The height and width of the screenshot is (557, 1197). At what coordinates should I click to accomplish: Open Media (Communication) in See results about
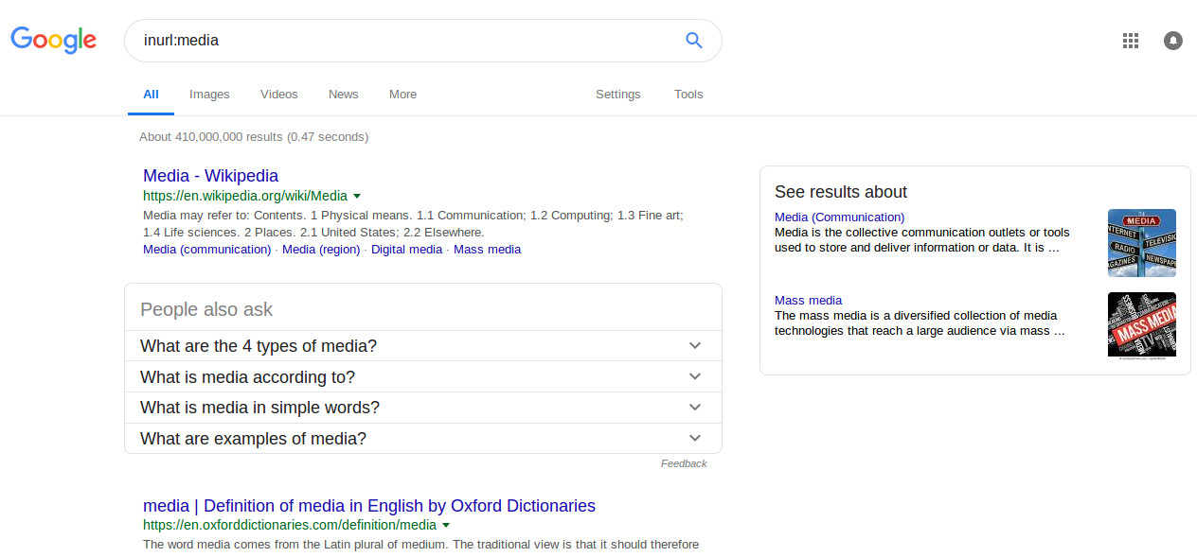tap(839, 218)
